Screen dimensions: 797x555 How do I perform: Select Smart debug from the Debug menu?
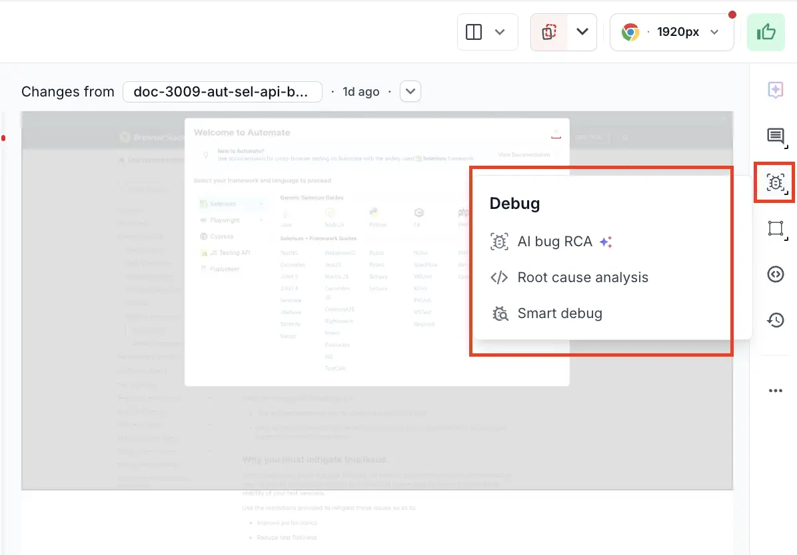coord(547,313)
